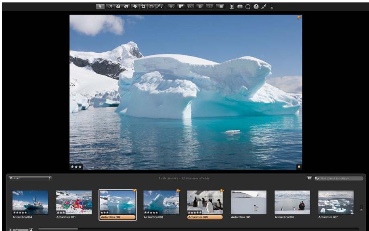Viewport: 369px width, 231px height.
Task: Click the Antarctica 005 caption text
Action: [x=241, y=217]
